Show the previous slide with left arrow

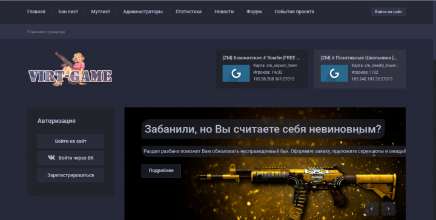(x=371, y=209)
